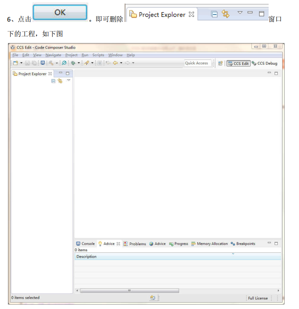Switch to the Memory Allocation tab
Viewport: 299px width, 309px height.
(209, 244)
